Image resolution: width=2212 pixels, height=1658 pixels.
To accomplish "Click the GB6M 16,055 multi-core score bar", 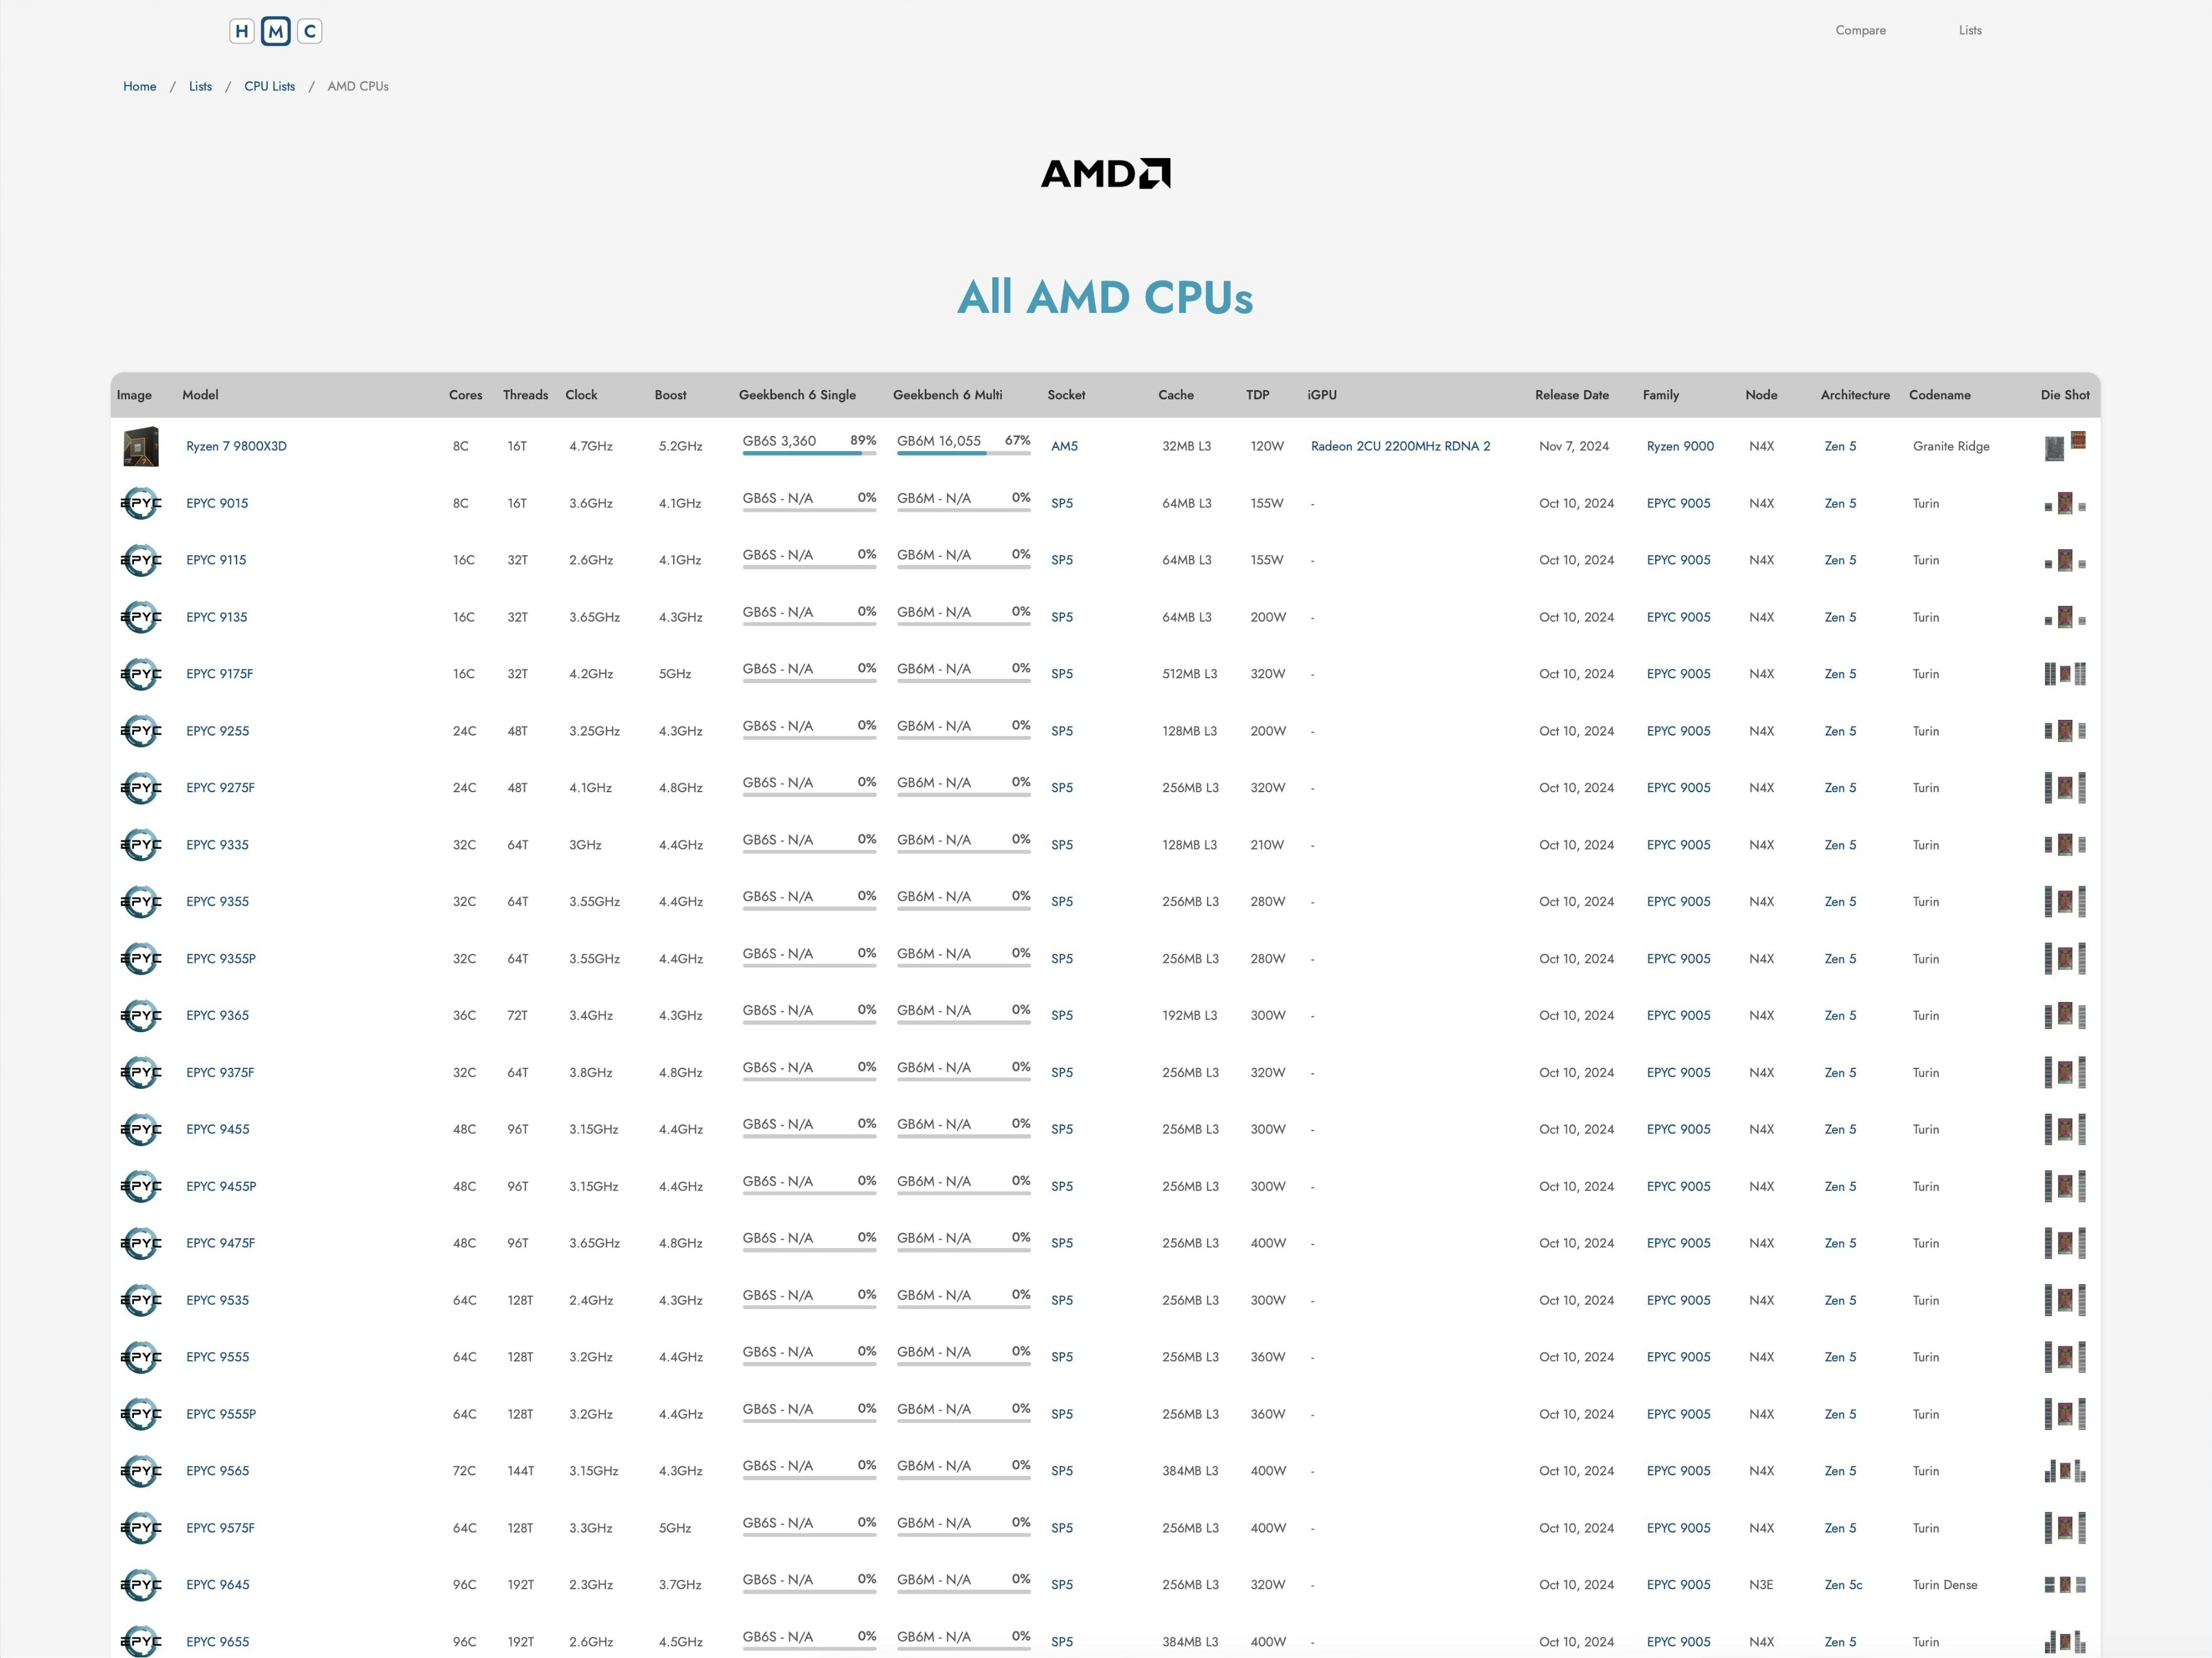I will pos(963,445).
